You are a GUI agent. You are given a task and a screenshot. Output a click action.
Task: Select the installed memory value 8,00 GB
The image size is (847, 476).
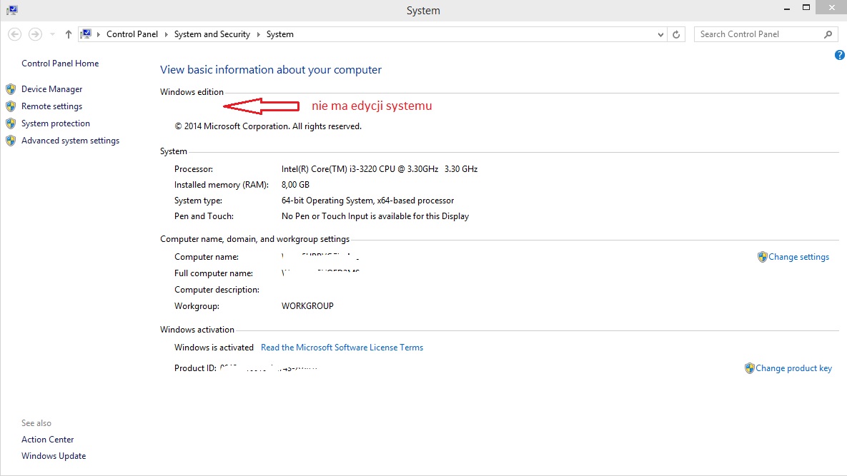295,185
